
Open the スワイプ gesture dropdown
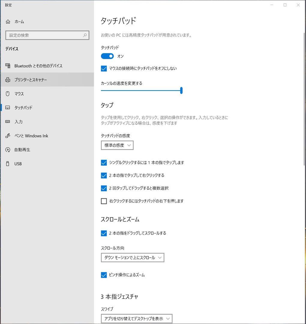coord(136,318)
